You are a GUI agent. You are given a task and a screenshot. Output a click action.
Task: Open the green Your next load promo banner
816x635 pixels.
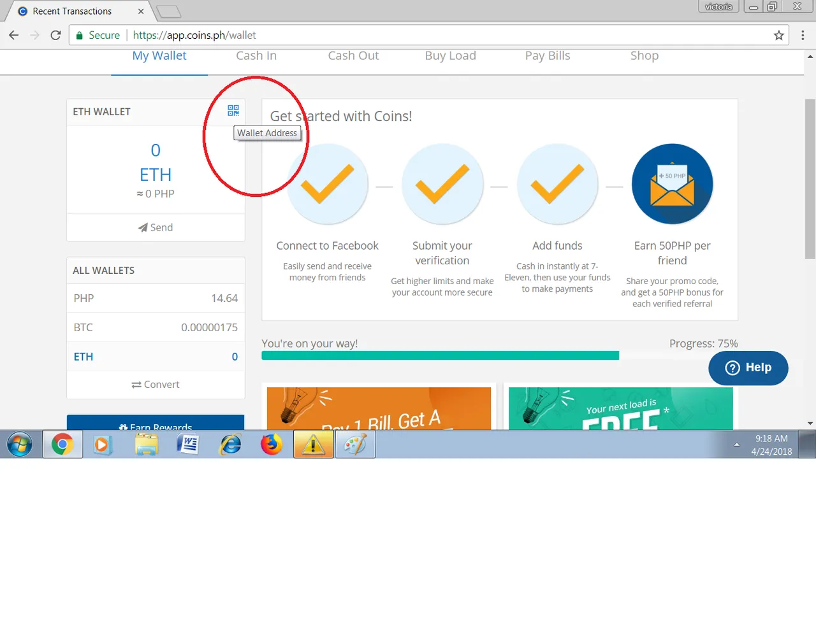pos(621,408)
